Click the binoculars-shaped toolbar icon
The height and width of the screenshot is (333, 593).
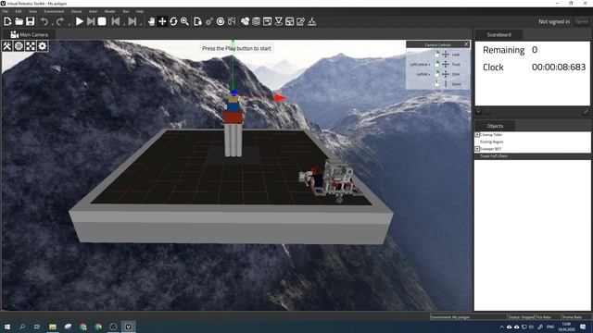click(x=232, y=21)
